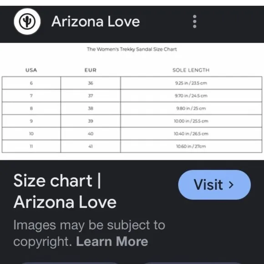This screenshot has width=264, height=264.
Task: Tap the EUR size 41 cell
Action: point(91,146)
